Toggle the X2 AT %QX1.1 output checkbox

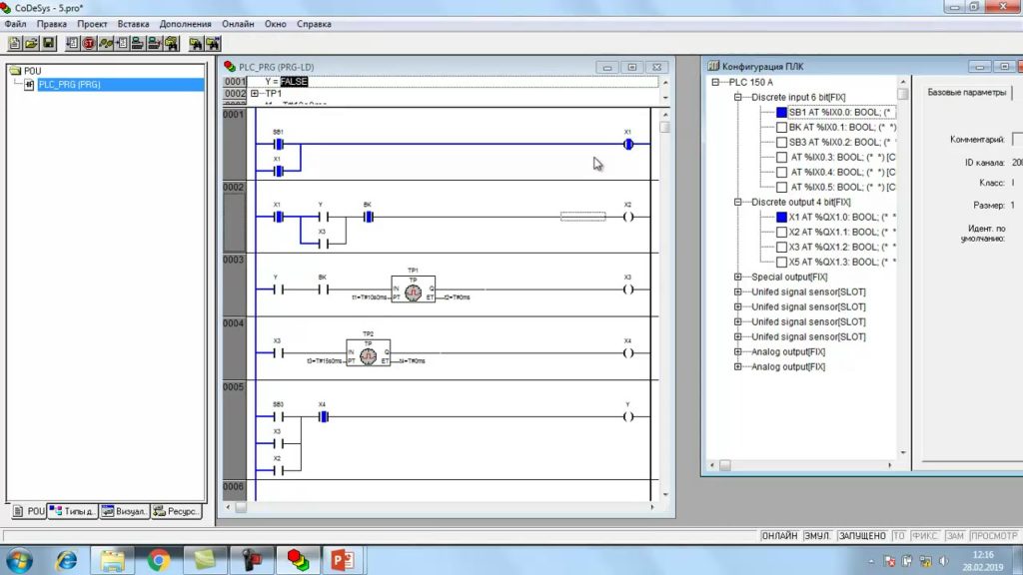click(x=781, y=232)
